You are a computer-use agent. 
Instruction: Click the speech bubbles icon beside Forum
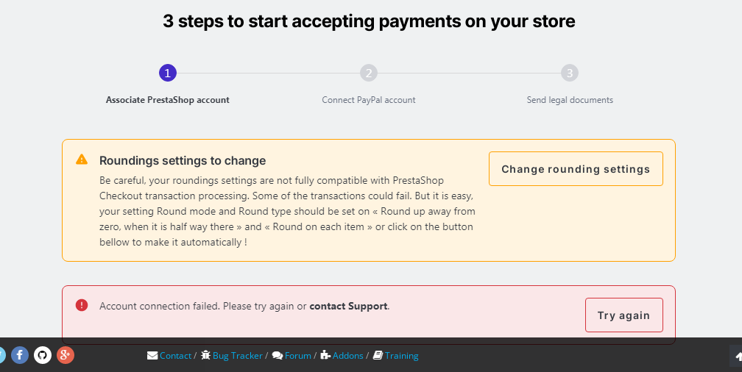pos(278,356)
